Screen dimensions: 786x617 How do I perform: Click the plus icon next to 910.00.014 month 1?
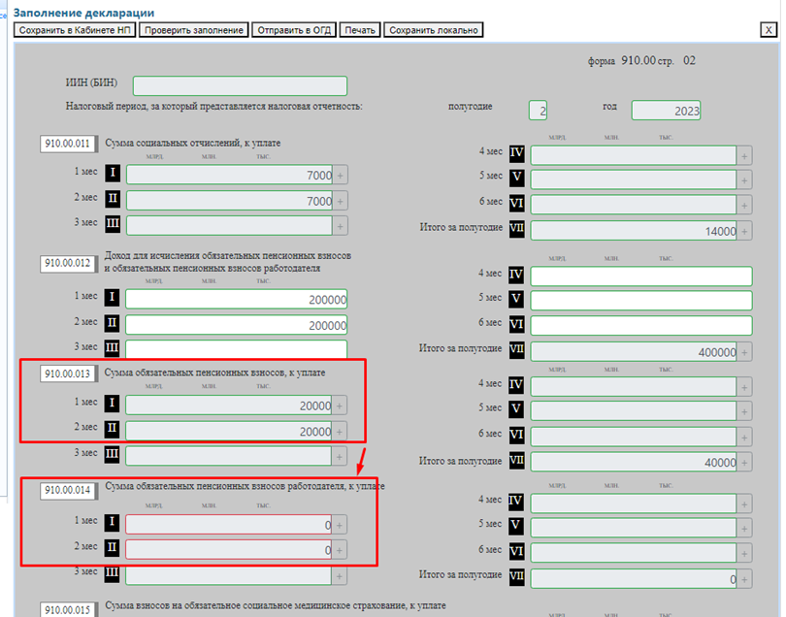[341, 525]
